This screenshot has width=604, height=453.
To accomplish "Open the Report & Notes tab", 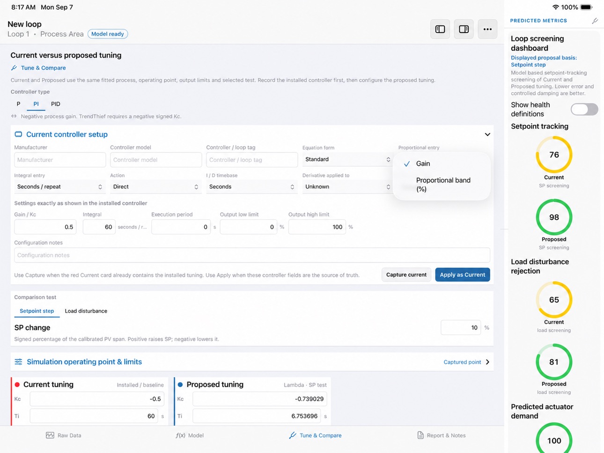I will [x=441, y=435].
